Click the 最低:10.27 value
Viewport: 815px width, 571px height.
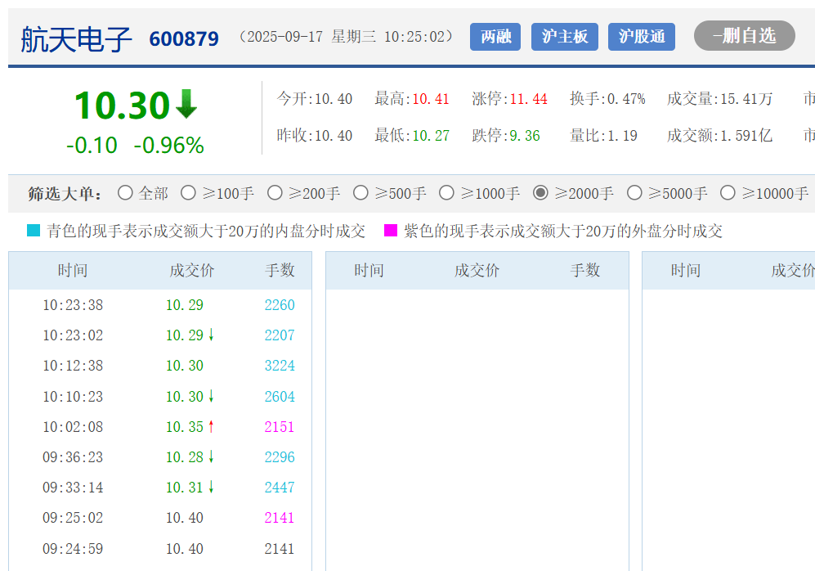coord(412,136)
